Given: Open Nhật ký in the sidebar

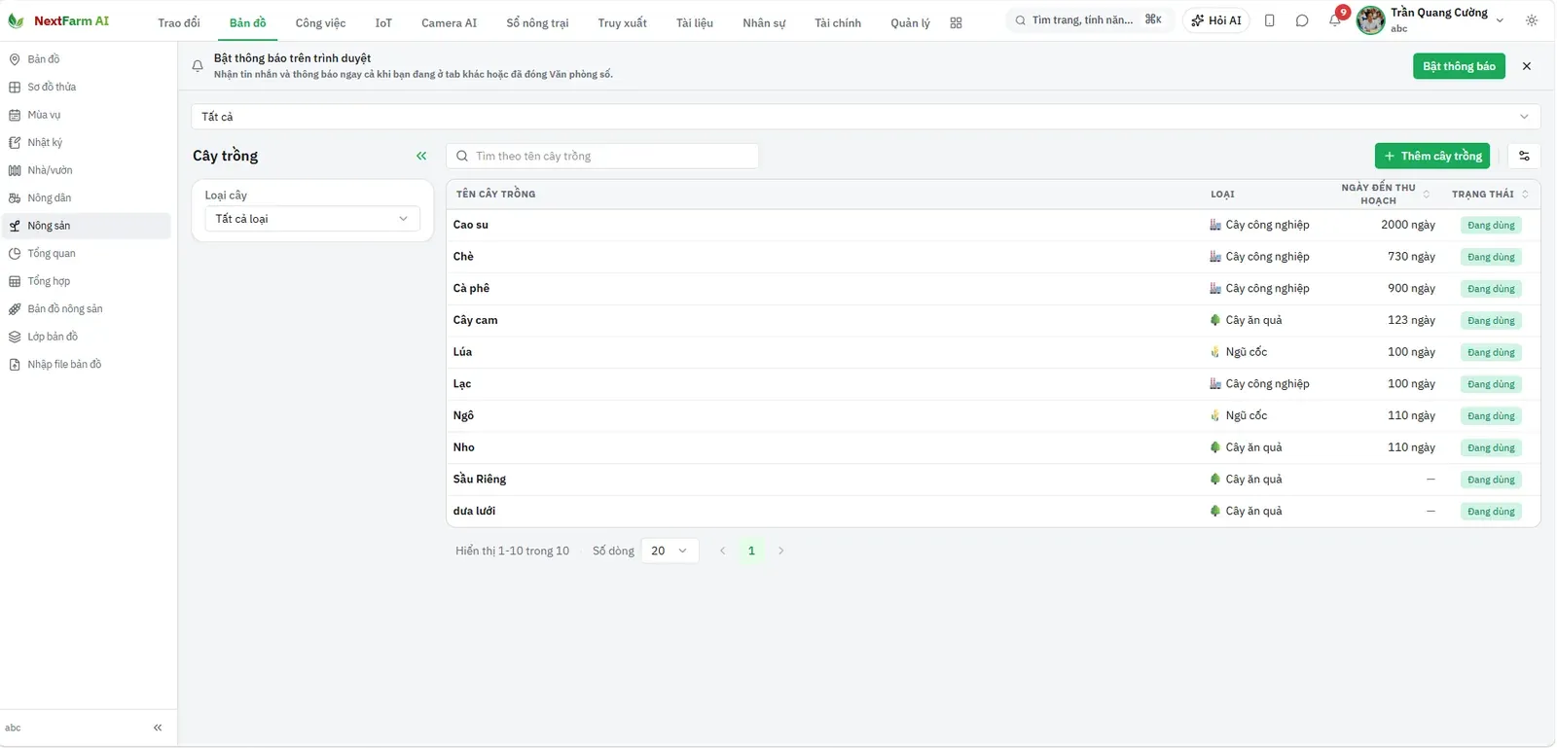Looking at the screenshot, I should [x=87, y=143].
